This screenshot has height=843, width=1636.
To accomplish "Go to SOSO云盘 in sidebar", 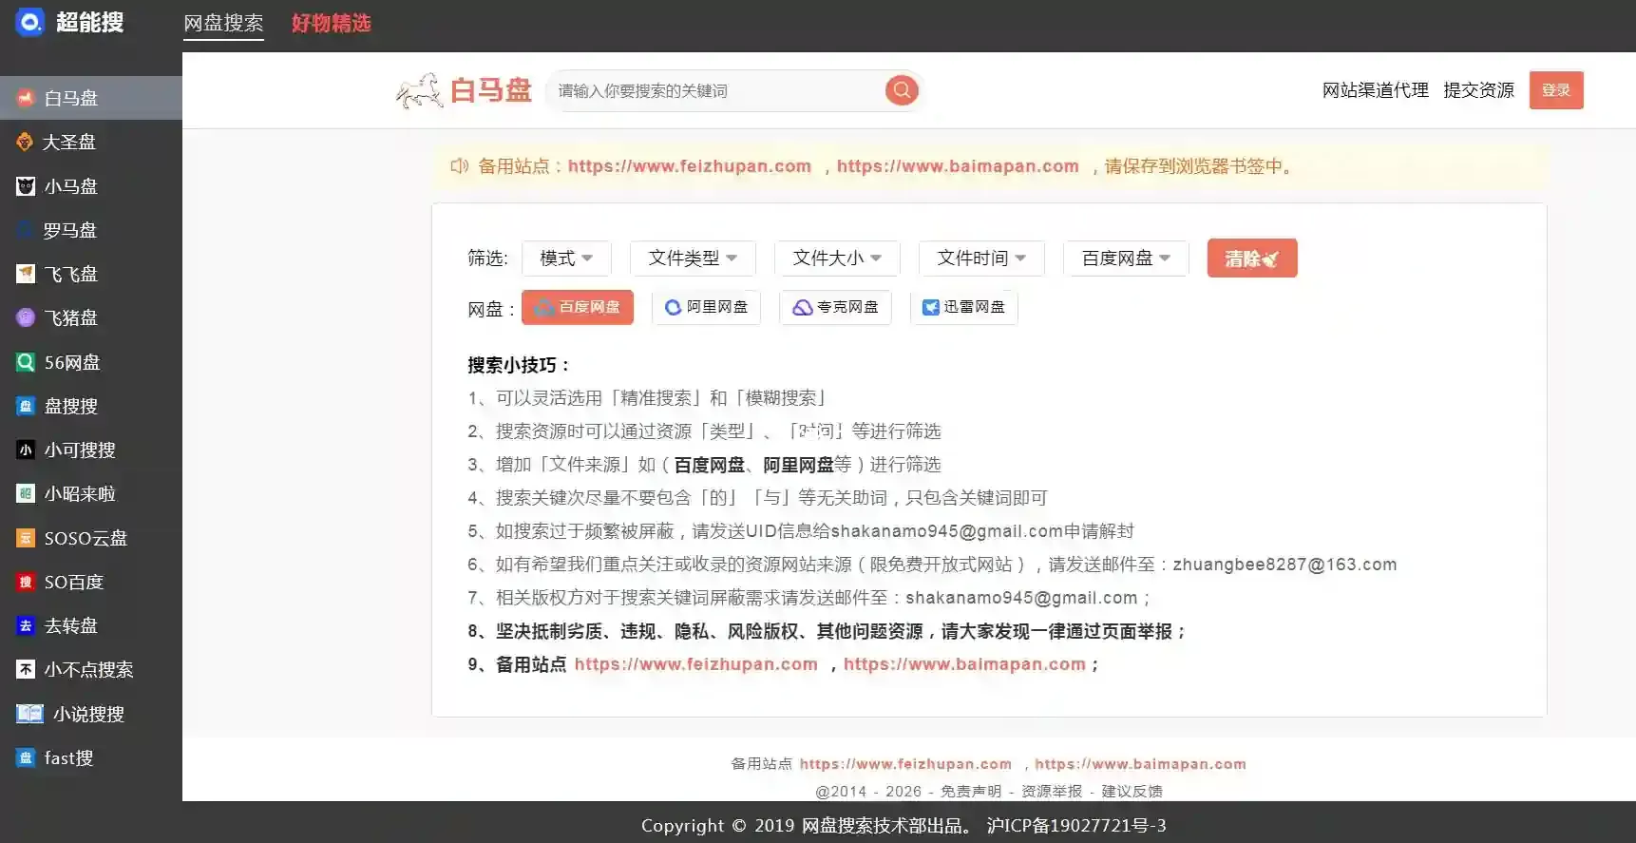I will pyautogui.click(x=85, y=538).
